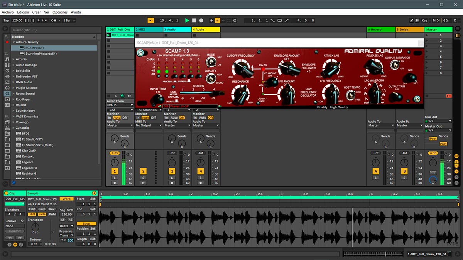Show the clip Envelopes box icon
Screen dimensions: 463x260
(21, 245)
